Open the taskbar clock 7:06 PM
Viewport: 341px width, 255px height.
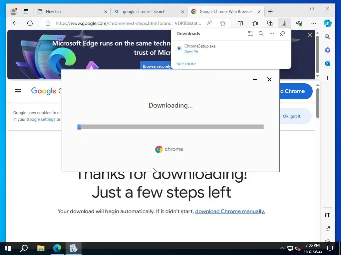click(312, 248)
